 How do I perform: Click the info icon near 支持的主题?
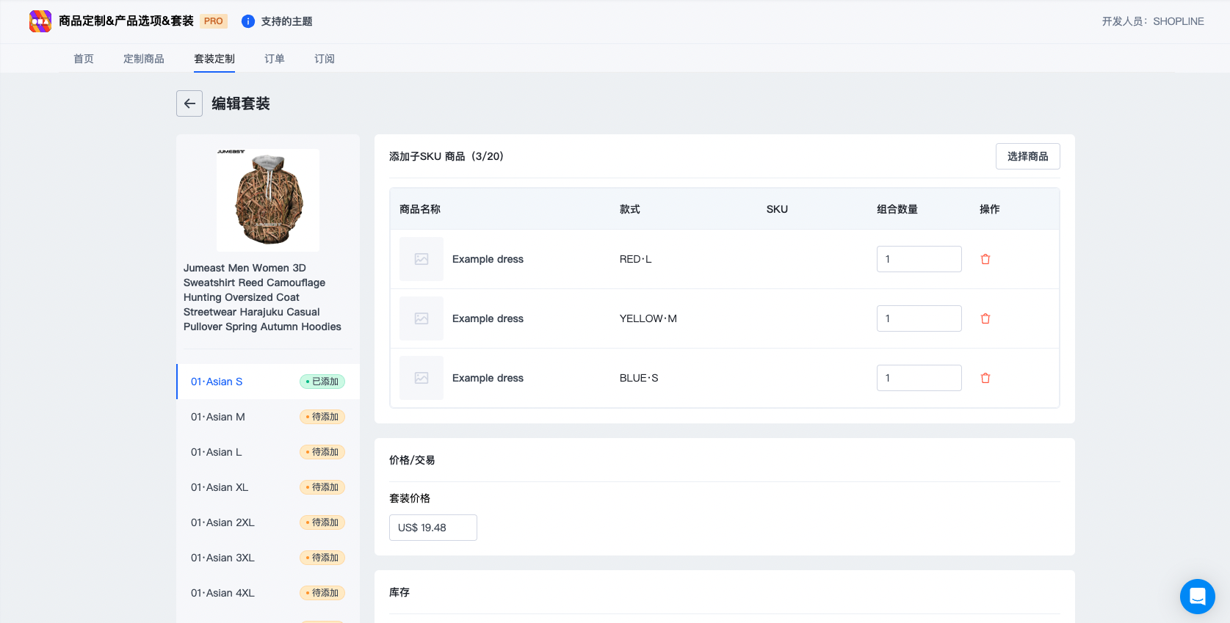click(x=248, y=21)
